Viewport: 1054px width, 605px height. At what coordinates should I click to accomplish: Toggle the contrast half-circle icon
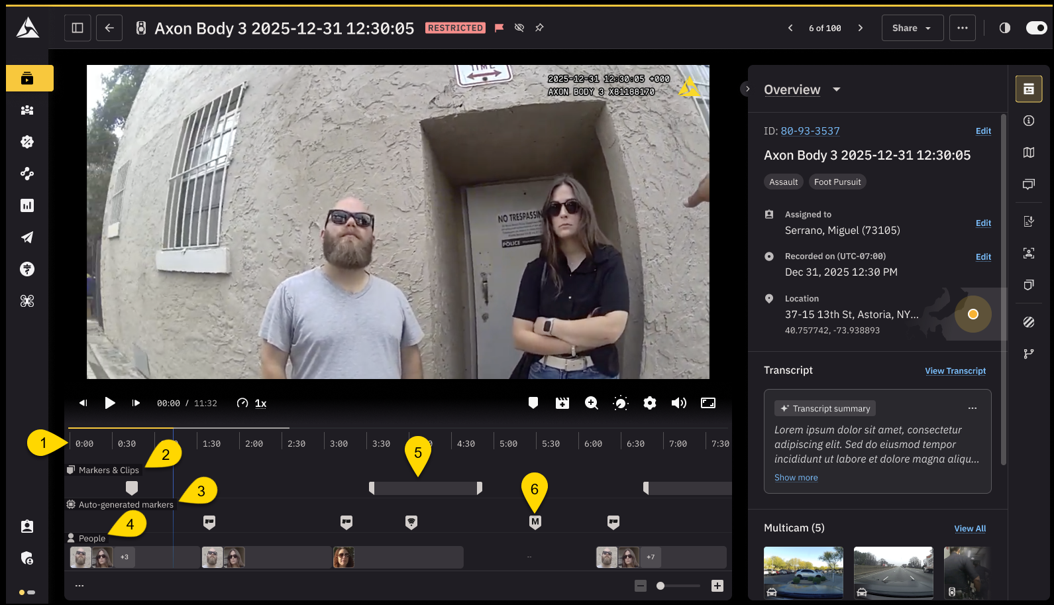tap(1005, 28)
